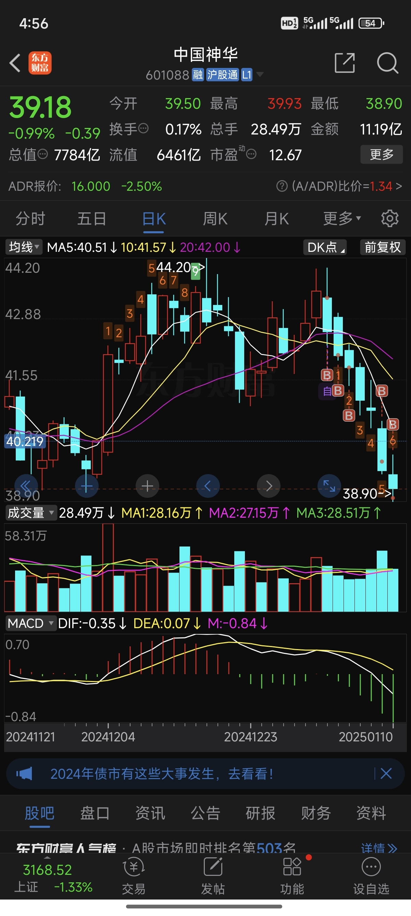411x916 pixels.
Task: Tap the 中国神华 stock title
Action: pos(206,55)
